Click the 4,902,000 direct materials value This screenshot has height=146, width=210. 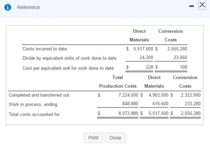tap(158, 95)
